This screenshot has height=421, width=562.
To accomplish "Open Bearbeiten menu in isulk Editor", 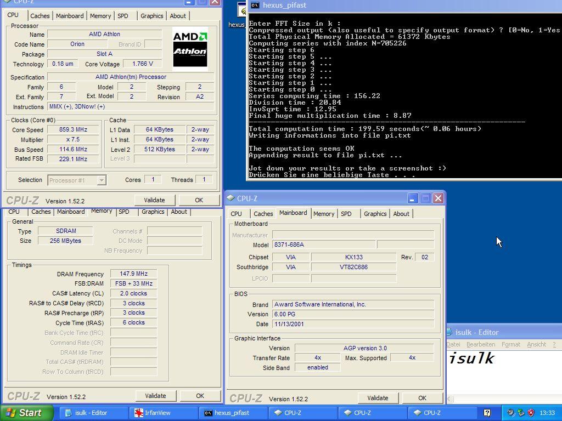I will (481, 344).
